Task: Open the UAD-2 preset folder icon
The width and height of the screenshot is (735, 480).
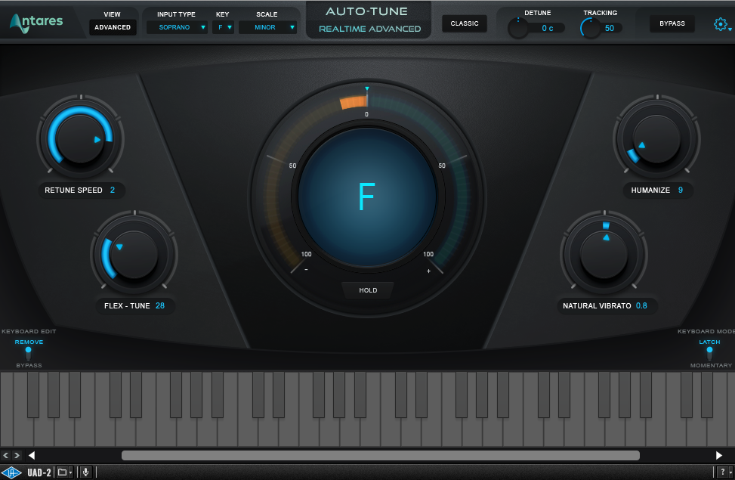Action: click(62, 472)
